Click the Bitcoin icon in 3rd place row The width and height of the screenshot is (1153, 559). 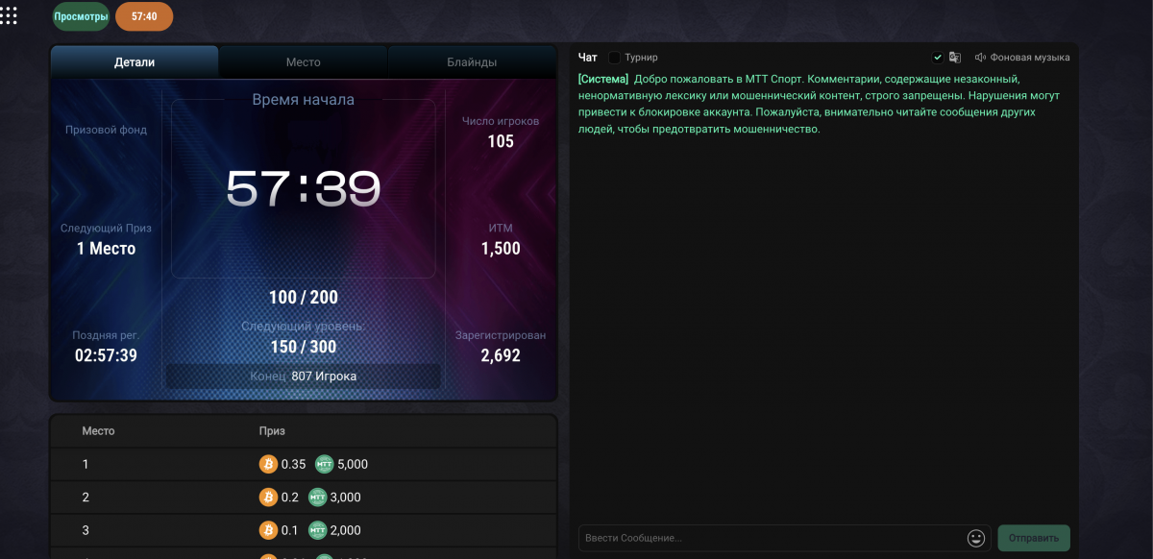click(268, 530)
